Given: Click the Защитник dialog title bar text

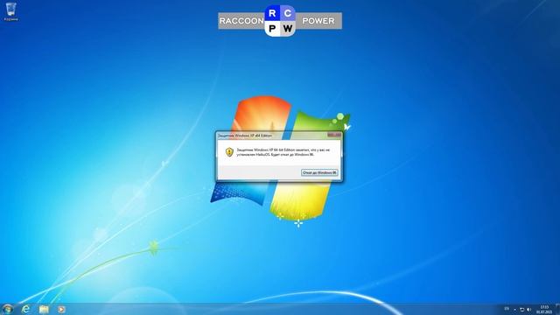Looking at the screenshot, I should (x=245, y=136).
